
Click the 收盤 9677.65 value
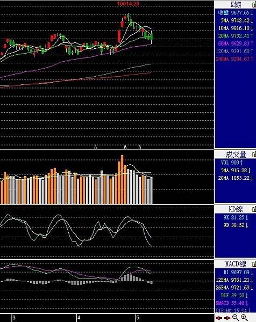(x=236, y=13)
